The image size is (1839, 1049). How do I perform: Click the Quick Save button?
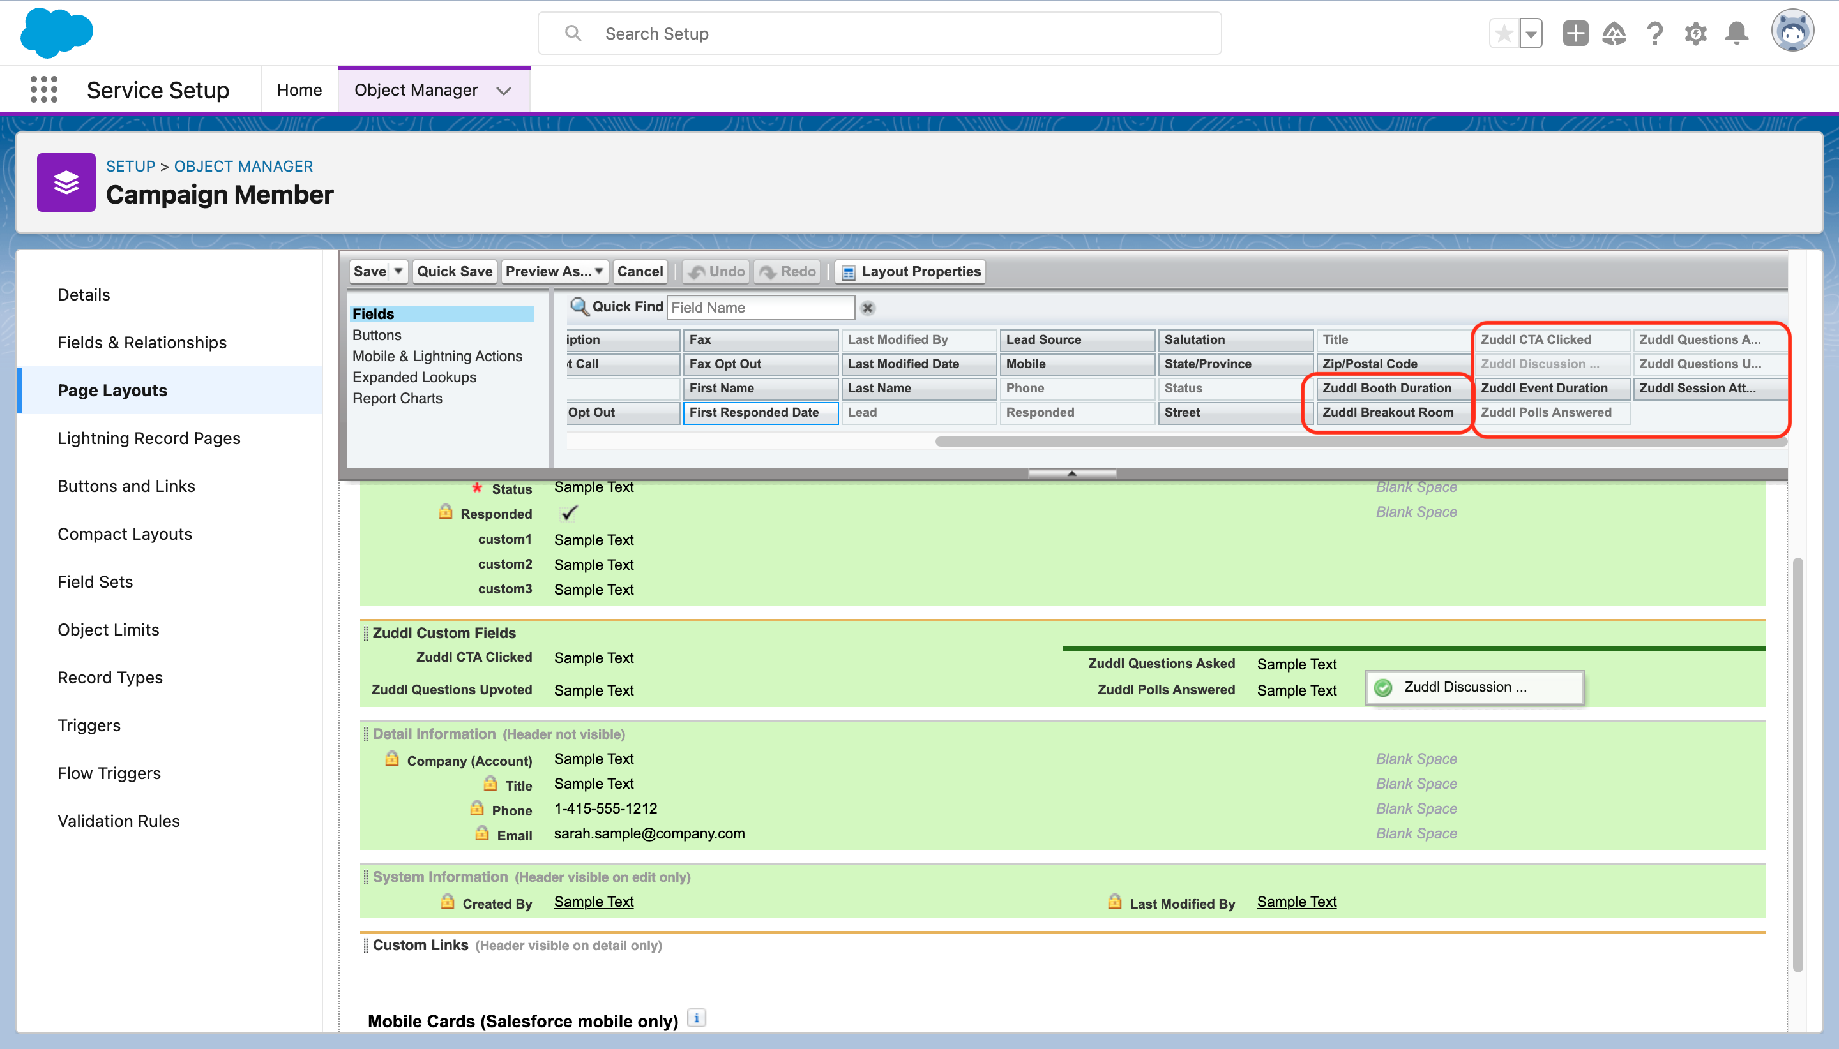point(454,272)
